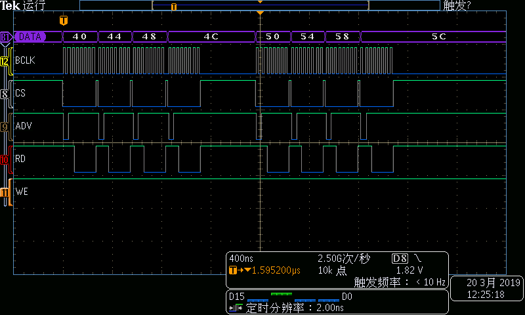Click decoded bus value 5C
Screen dimensions: 525x315
point(439,37)
